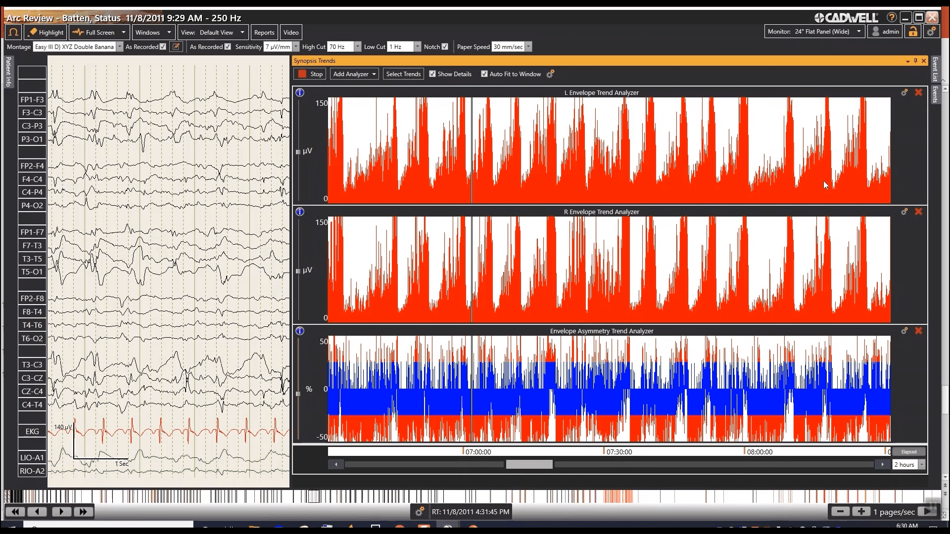Expand the Add Analyzer dropdown

click(x=354, y=74)
